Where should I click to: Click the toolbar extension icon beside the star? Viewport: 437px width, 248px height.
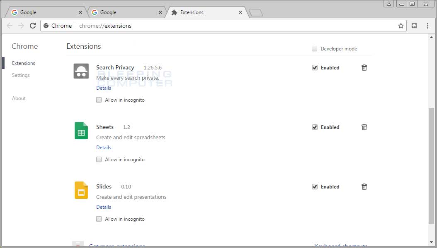coord(414,26)
